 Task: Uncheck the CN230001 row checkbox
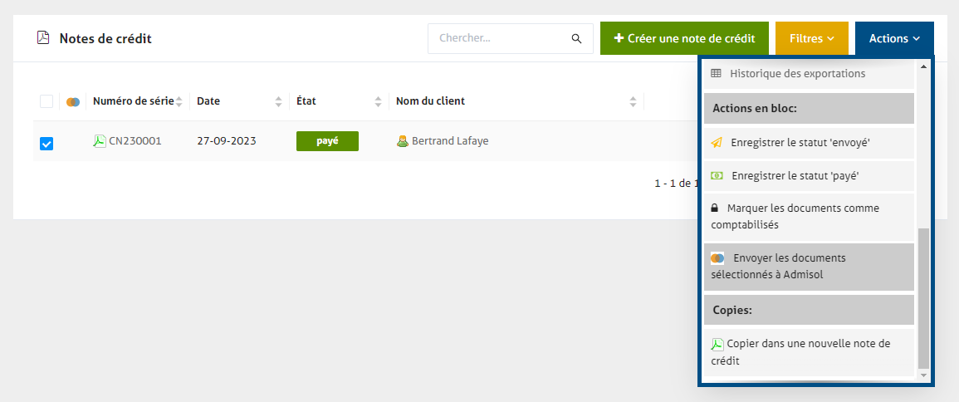[46, 144]
